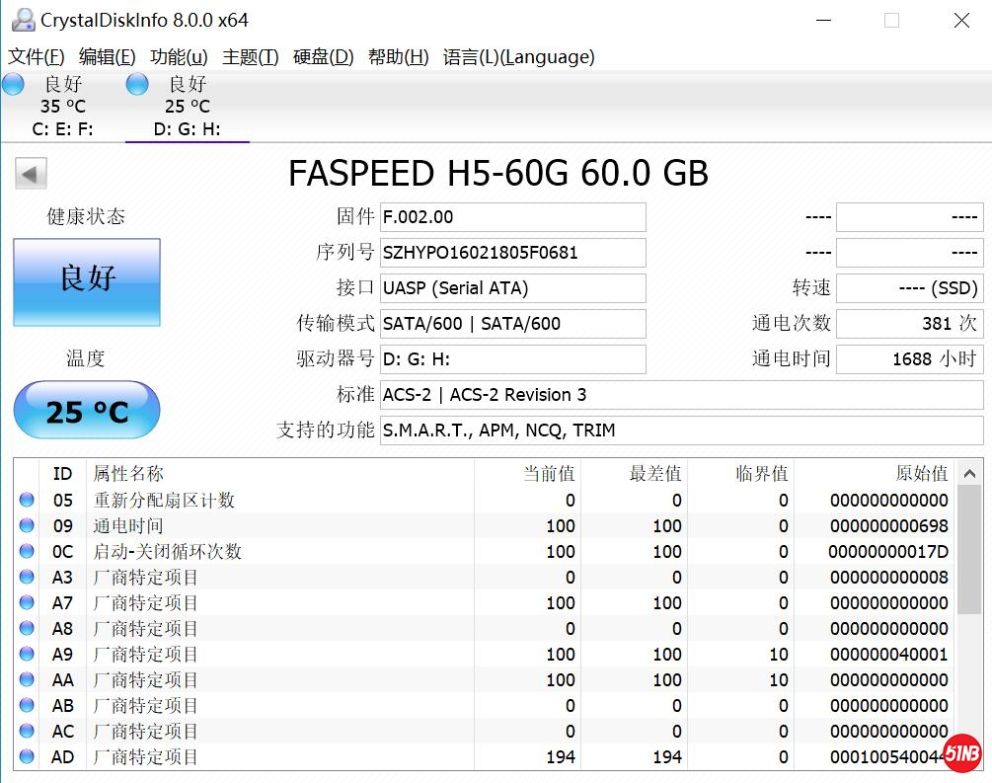The image size is (992, 783).
Task: Click the CrystalDiskInfo icon in the title bar
Action: click(22, 19)
